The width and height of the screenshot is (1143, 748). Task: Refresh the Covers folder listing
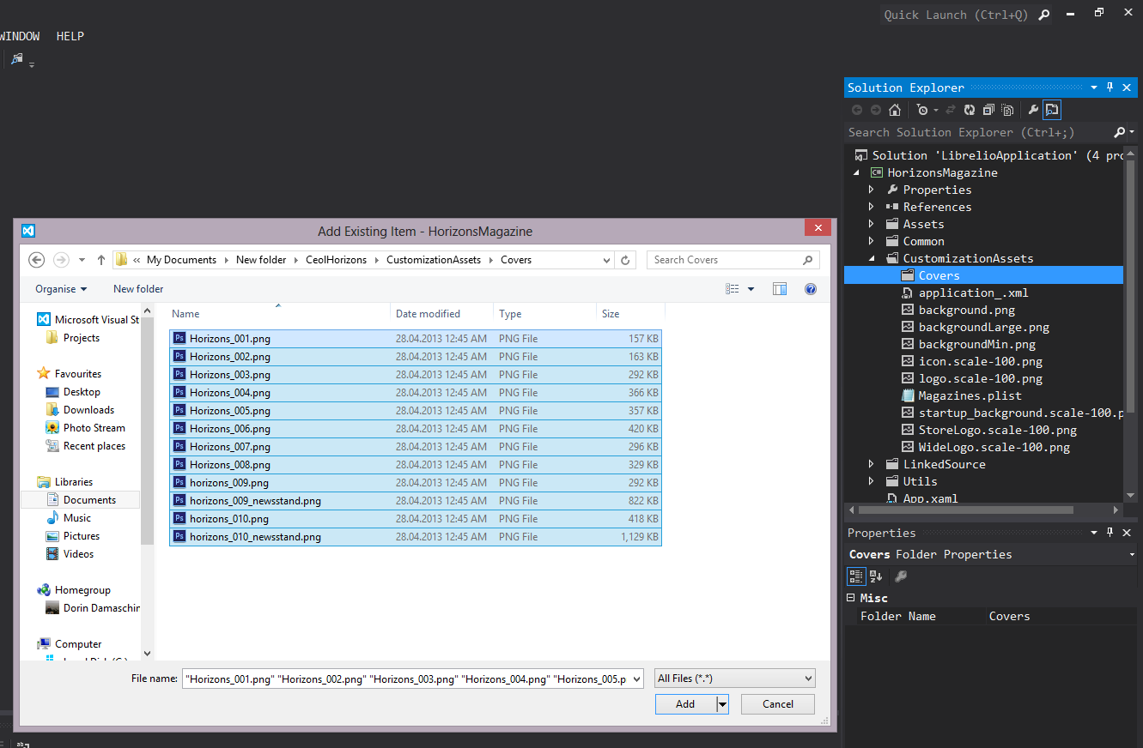click(x=626, y=260)
